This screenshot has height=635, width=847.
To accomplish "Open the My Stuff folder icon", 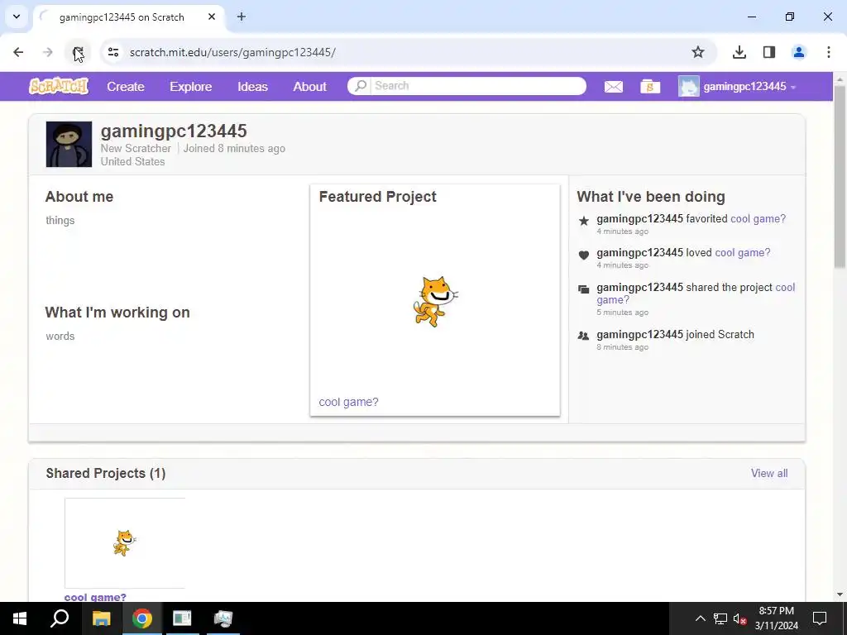I will pyautogui.click(x=650, y=86).
